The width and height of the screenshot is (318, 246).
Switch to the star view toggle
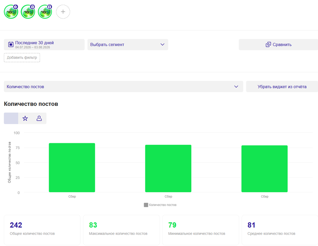coord(25,118)
